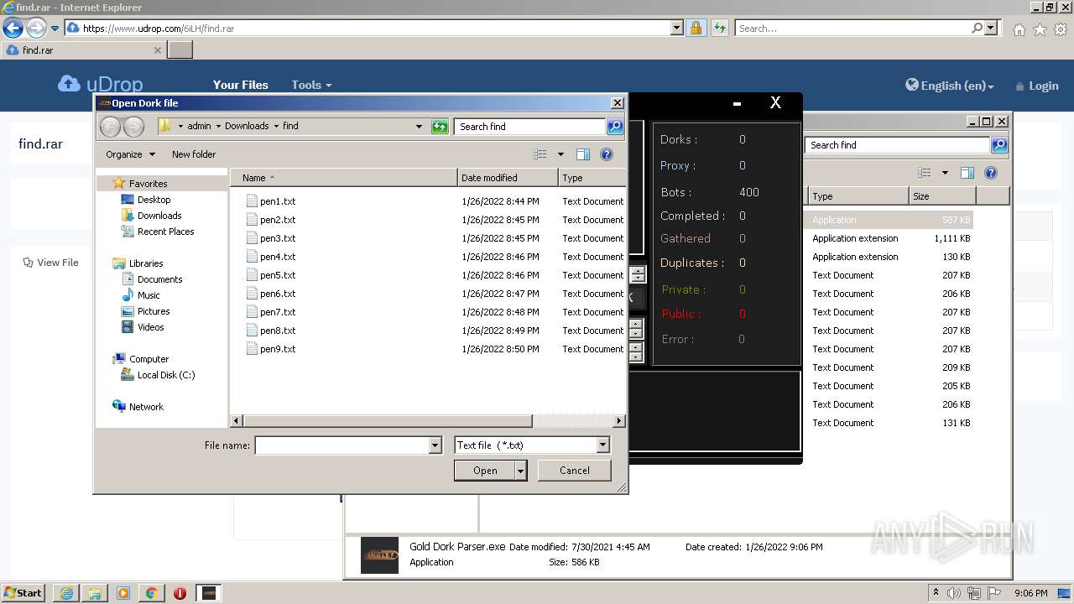1074x604 pixels.
Task: Select Music library
Action: [x=141, y=295]
